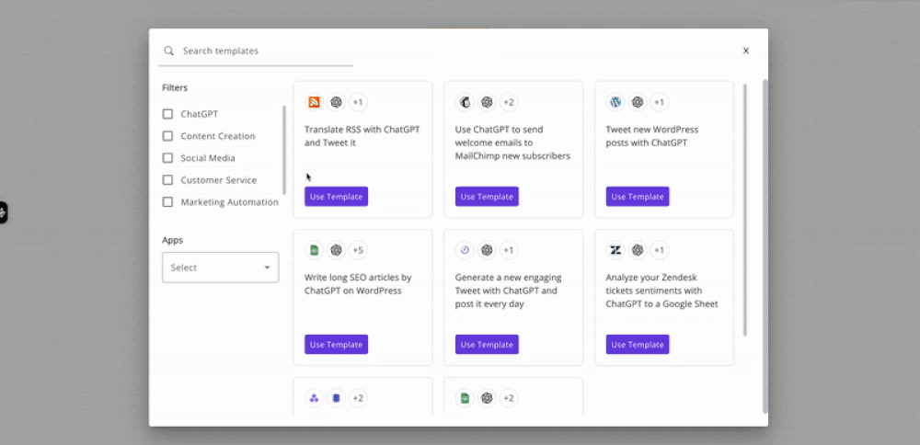Click the schedule clock icon on daily Tweet card
The height and width of the screenshot is (445, 920).
[x=466, y=250]
